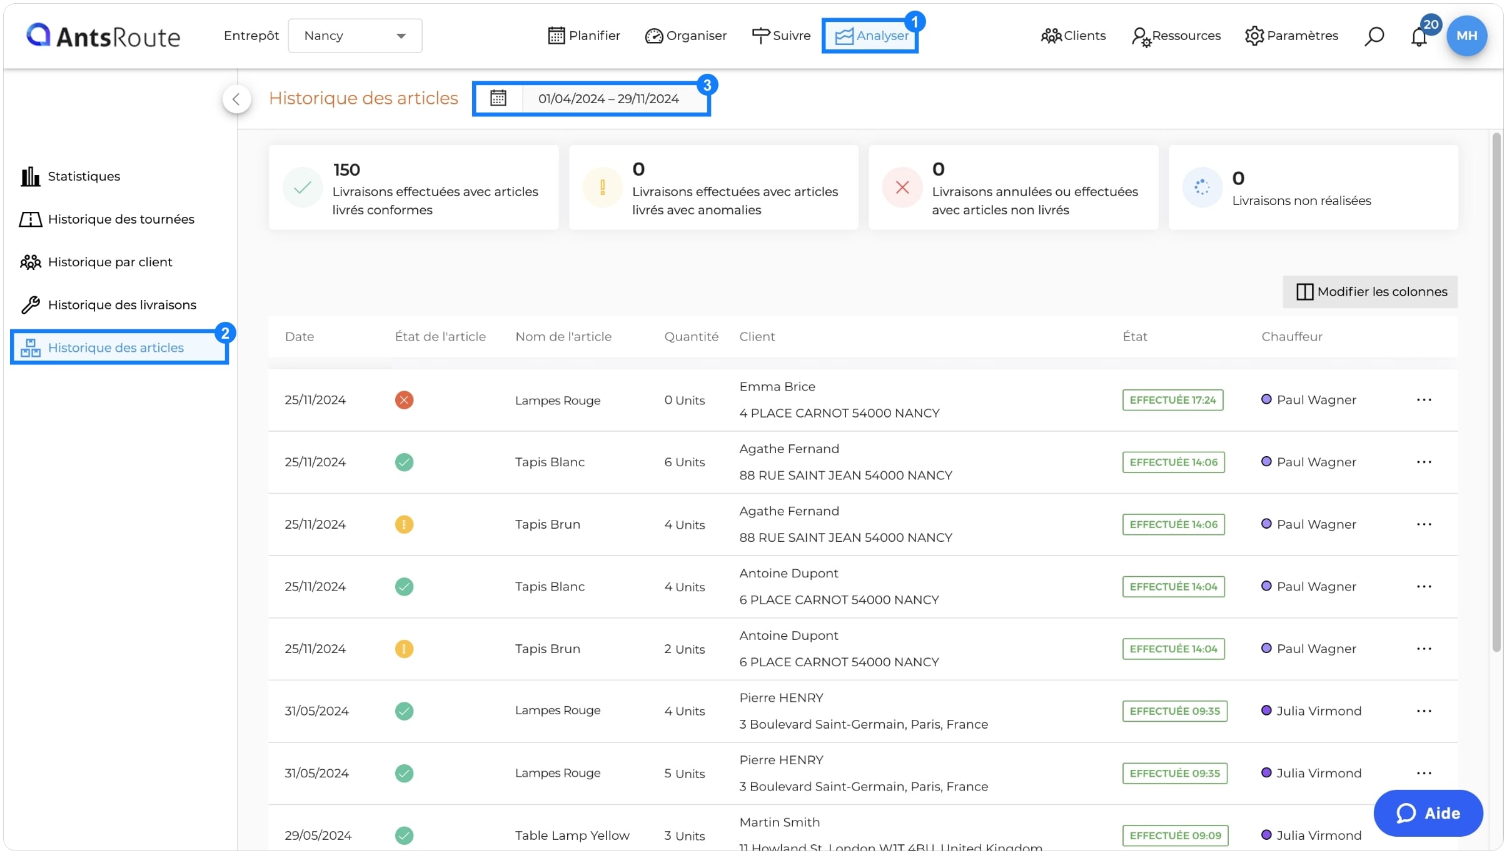Click the purple dot beside Julia Virmond, Martin Smith row
This screenshot has width=1507, height=853.
tap(1266, 835)
